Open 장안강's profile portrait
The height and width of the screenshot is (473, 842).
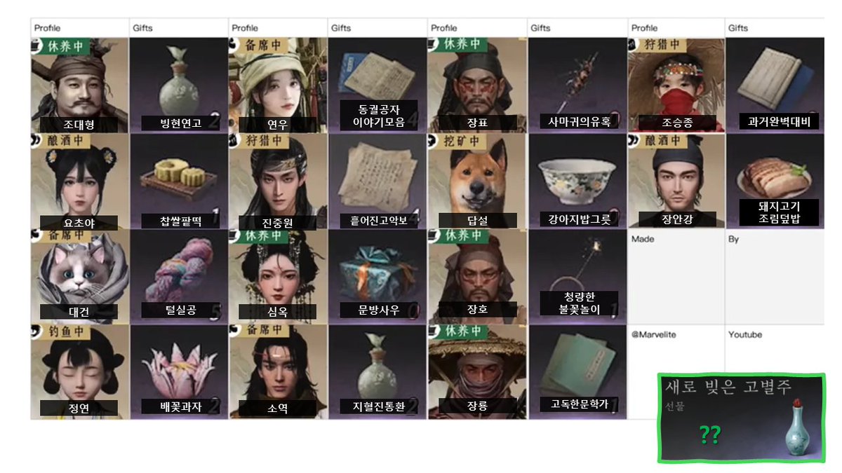(x=676, y=181)
